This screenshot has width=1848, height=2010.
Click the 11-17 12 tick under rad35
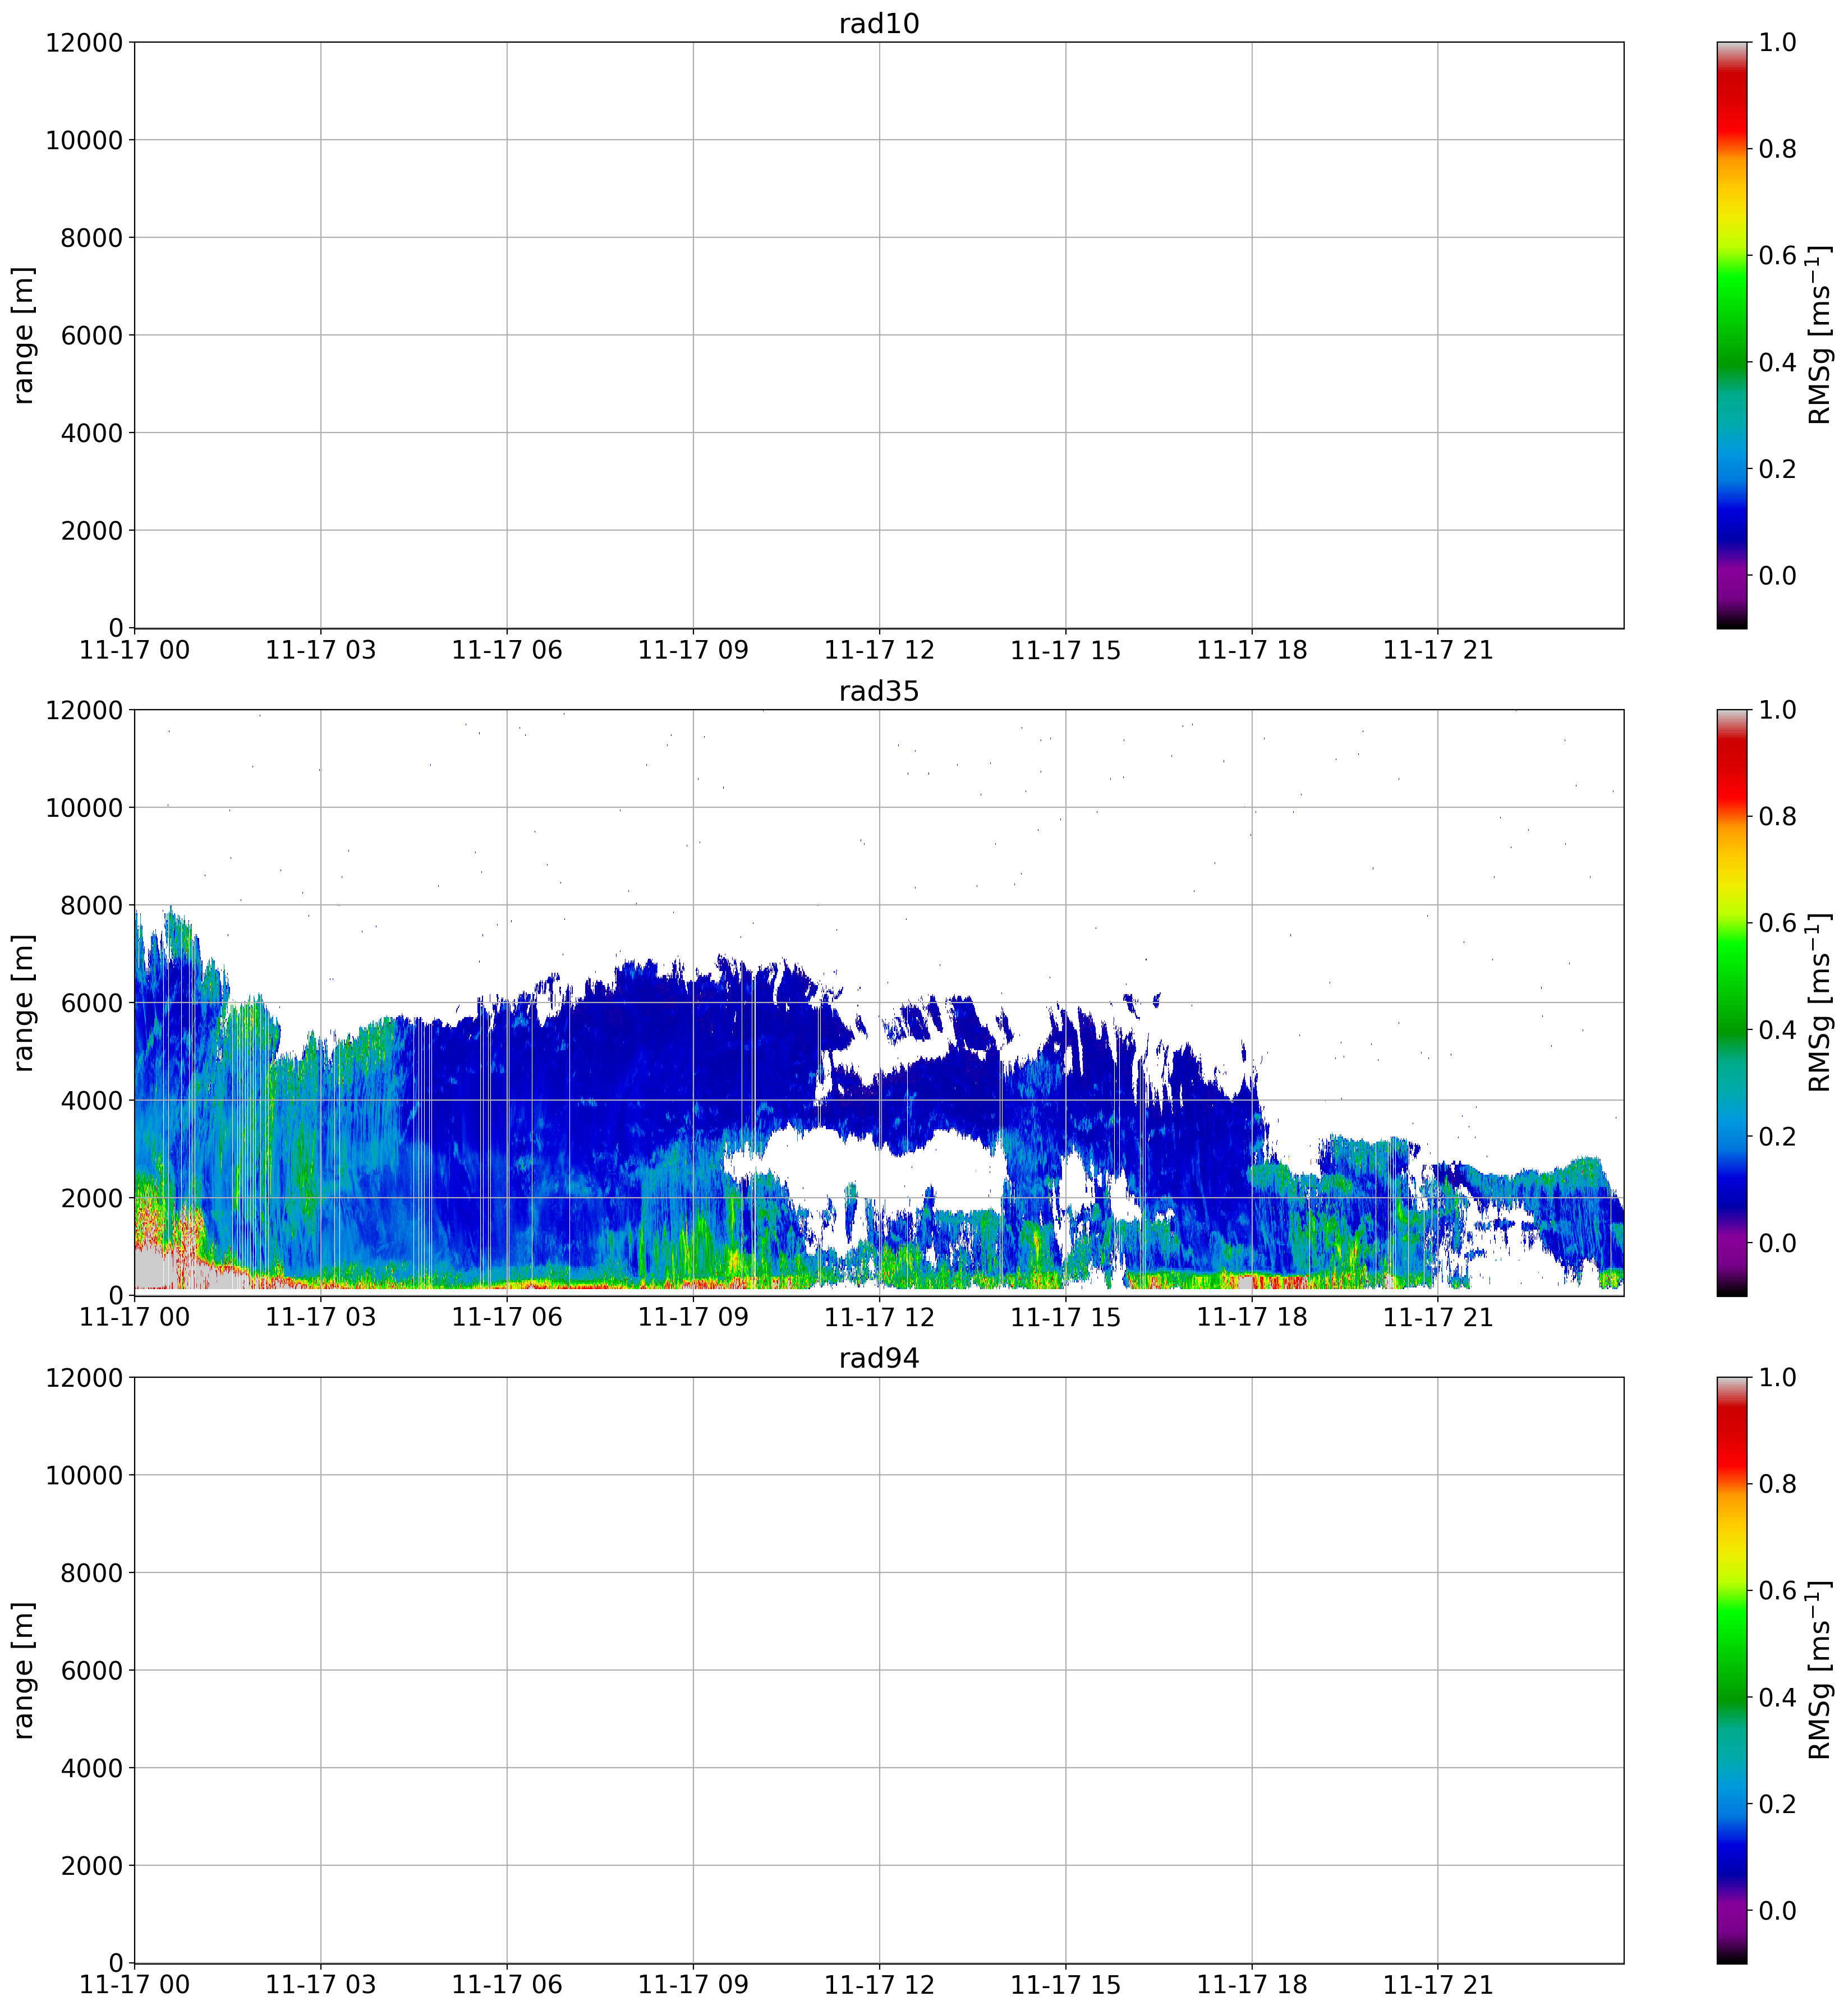[879, 1317]
